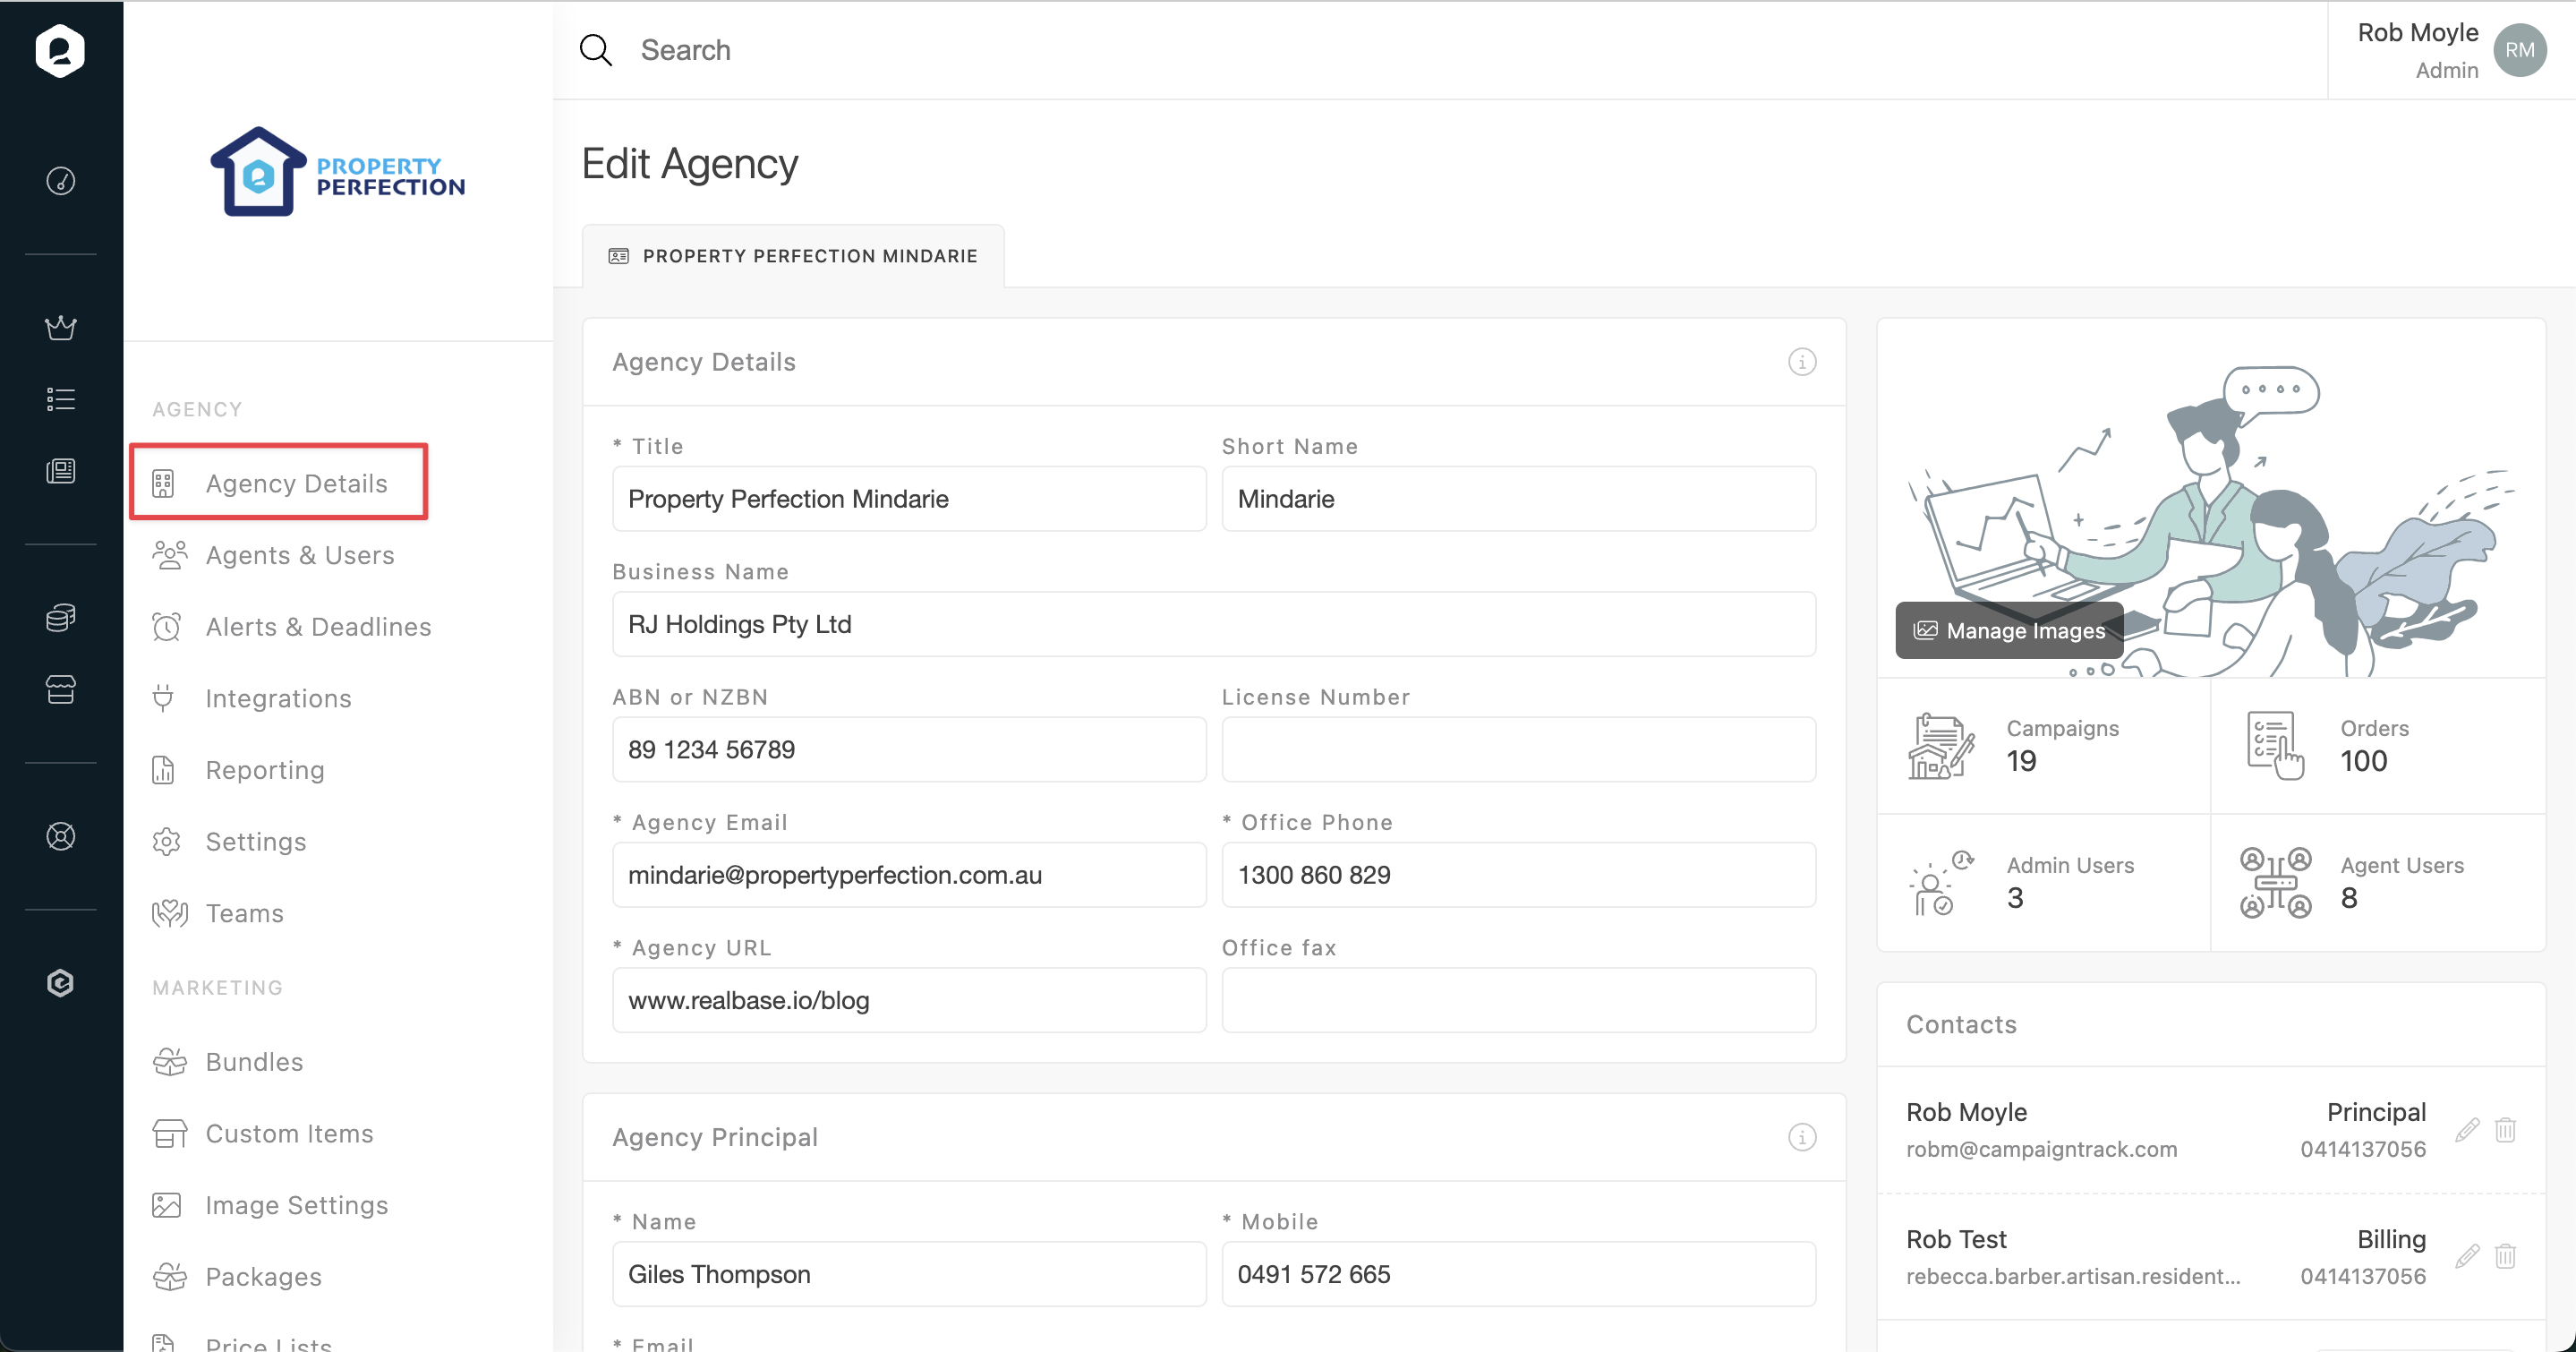
Task: Open the newspaper icon in dark sidebar
Action: click(61, 471)
